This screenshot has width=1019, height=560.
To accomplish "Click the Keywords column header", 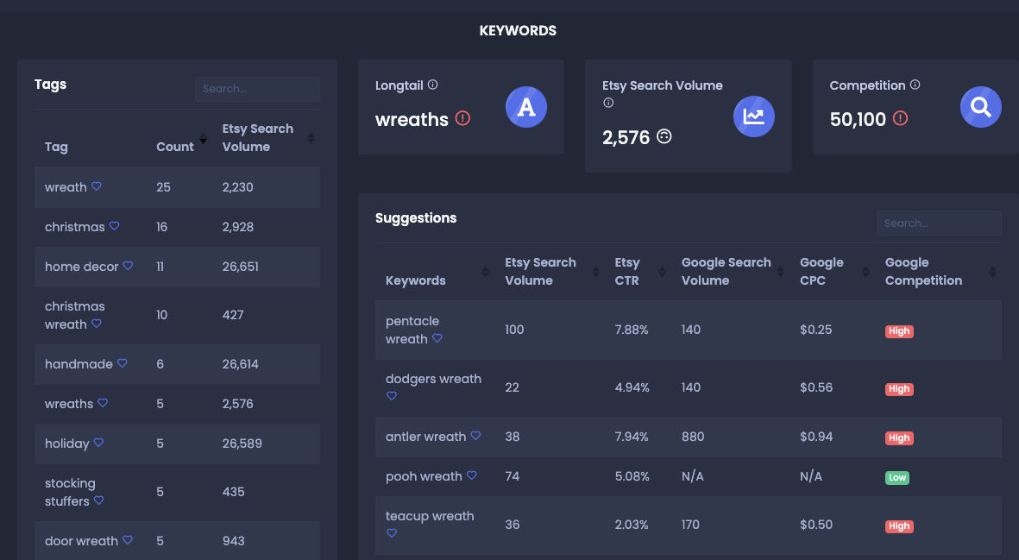I will click(415, 280).
